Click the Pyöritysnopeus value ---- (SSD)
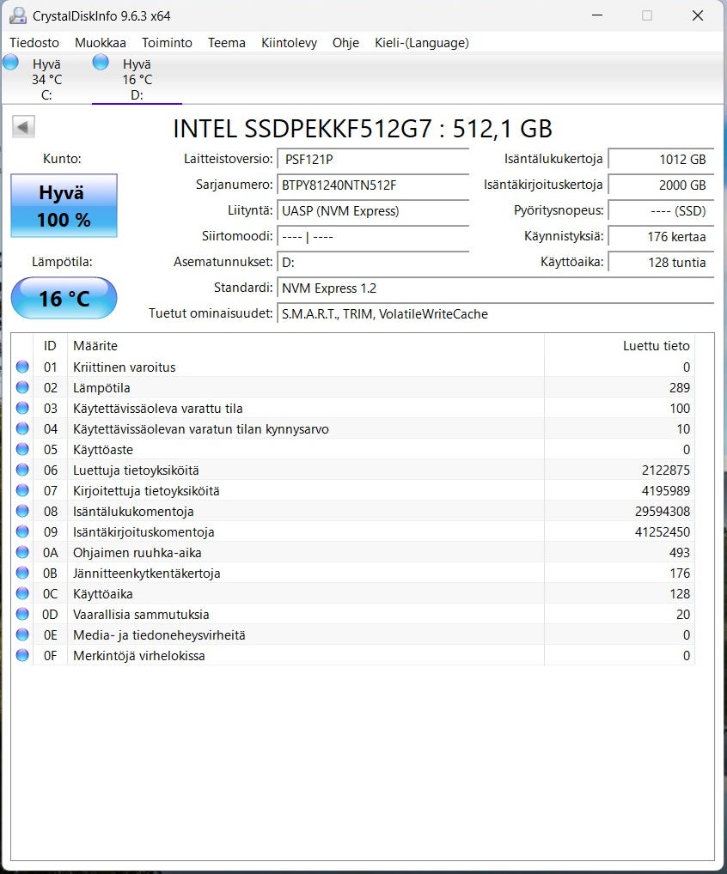This screenshot has width=727, height=874. coord(661,210)
